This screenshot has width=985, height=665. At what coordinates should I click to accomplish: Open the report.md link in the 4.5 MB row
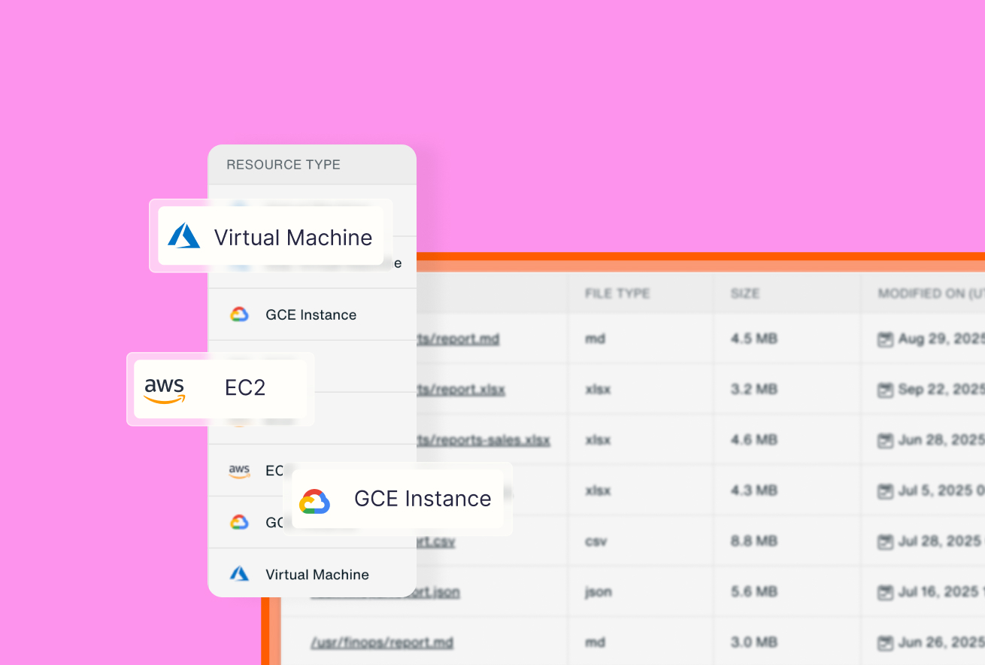pyautogui.click(x=458, y=339)
